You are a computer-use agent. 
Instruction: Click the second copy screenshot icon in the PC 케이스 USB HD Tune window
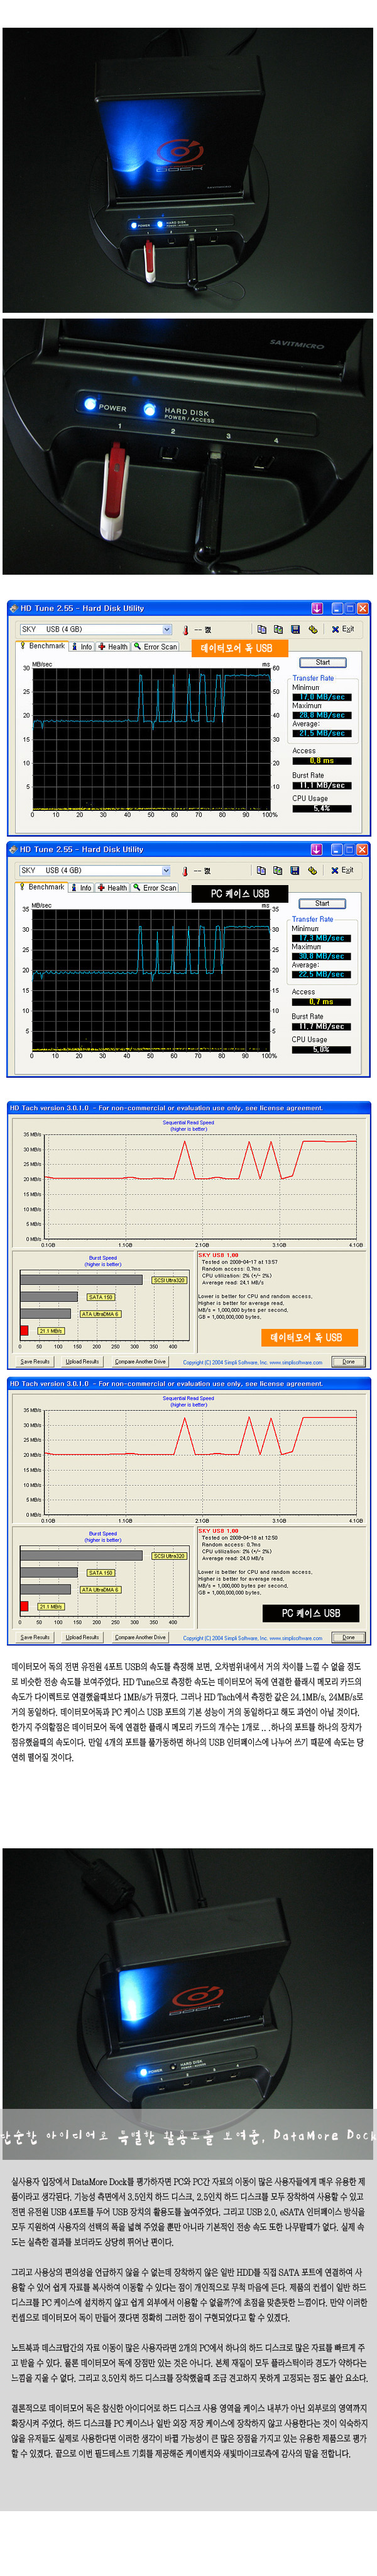277,870
